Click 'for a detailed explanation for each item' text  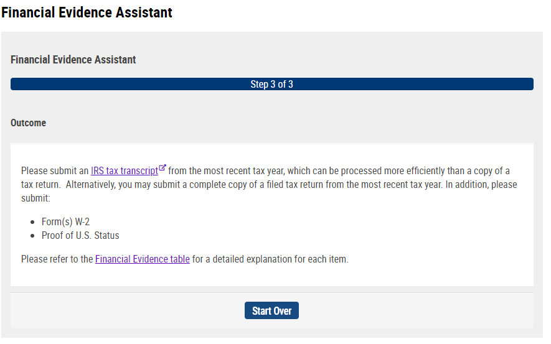click(x=270, y=259)
